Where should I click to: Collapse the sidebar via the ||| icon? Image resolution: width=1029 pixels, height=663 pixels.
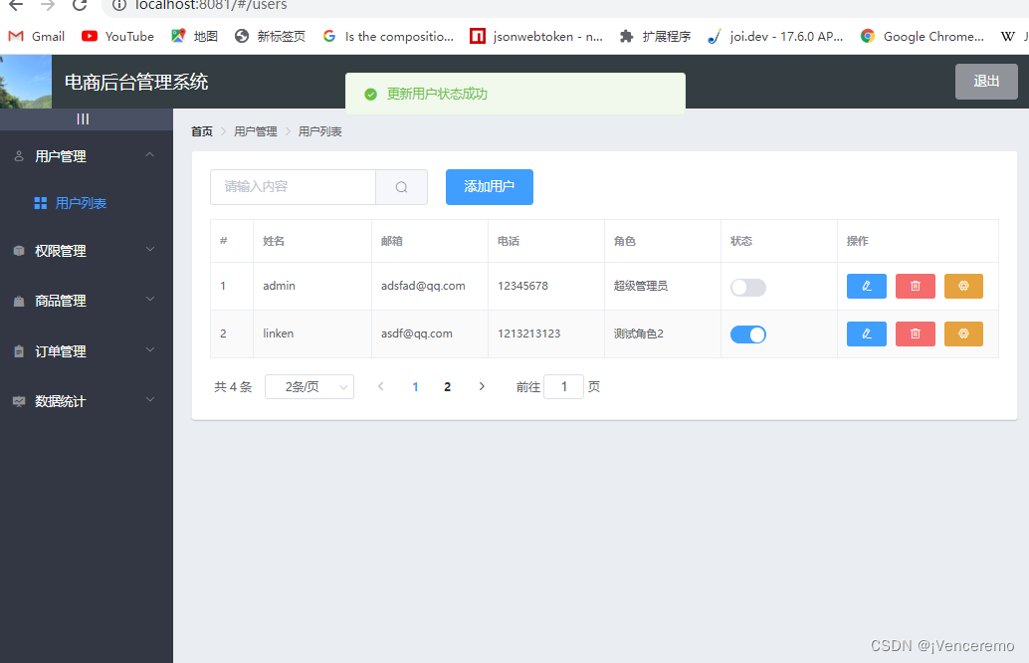[x=85, y=118]
